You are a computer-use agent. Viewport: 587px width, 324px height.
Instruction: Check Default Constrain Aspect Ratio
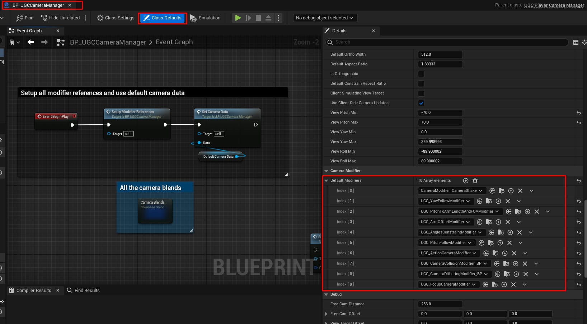point(421,83)
